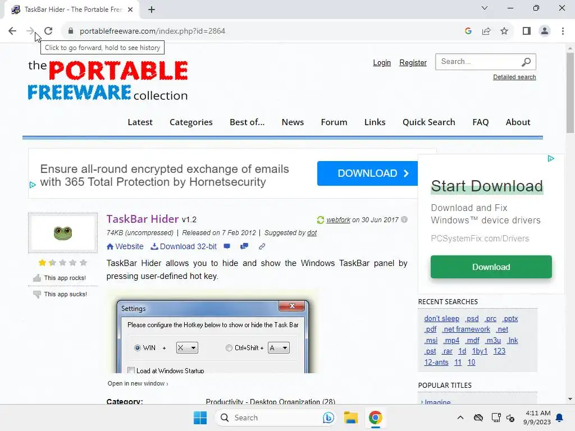Click green Download ad button
575x431 pixels.
click(x=491, y=267)
